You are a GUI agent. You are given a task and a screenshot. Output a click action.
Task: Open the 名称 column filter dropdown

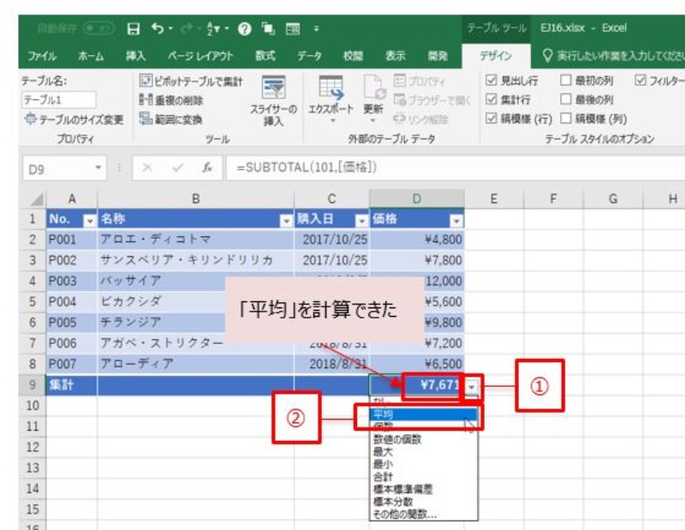click(286, 219)
